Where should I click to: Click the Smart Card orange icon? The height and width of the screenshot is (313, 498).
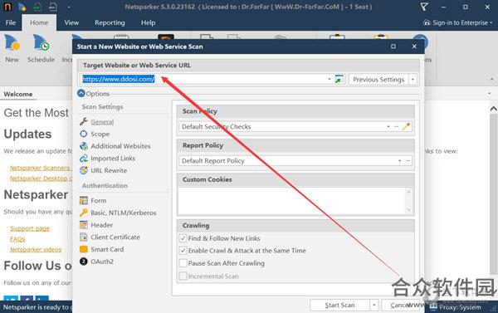84,249
